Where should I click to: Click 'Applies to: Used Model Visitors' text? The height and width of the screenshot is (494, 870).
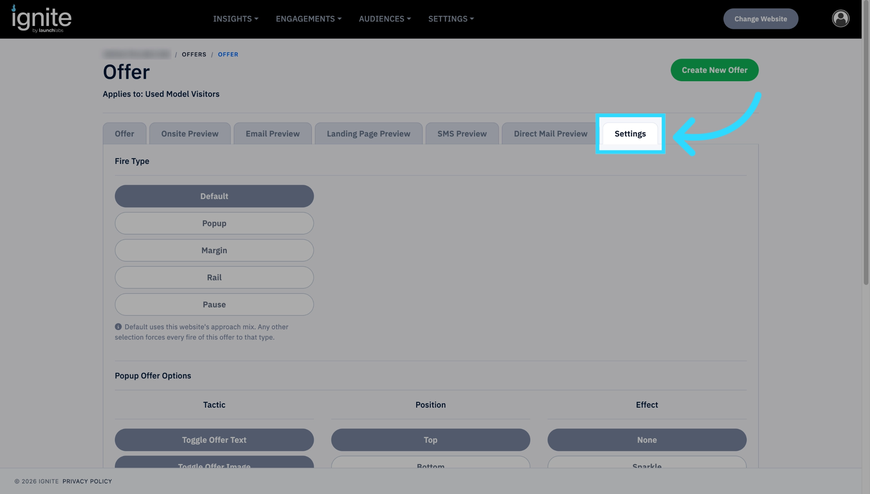[x=161, y=94]
